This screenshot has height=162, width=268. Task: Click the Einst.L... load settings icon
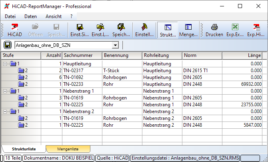(x=100, y=27)
